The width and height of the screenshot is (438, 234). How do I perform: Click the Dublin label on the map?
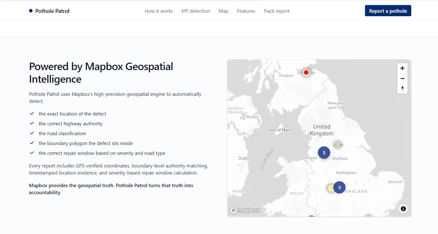(245, 158)
